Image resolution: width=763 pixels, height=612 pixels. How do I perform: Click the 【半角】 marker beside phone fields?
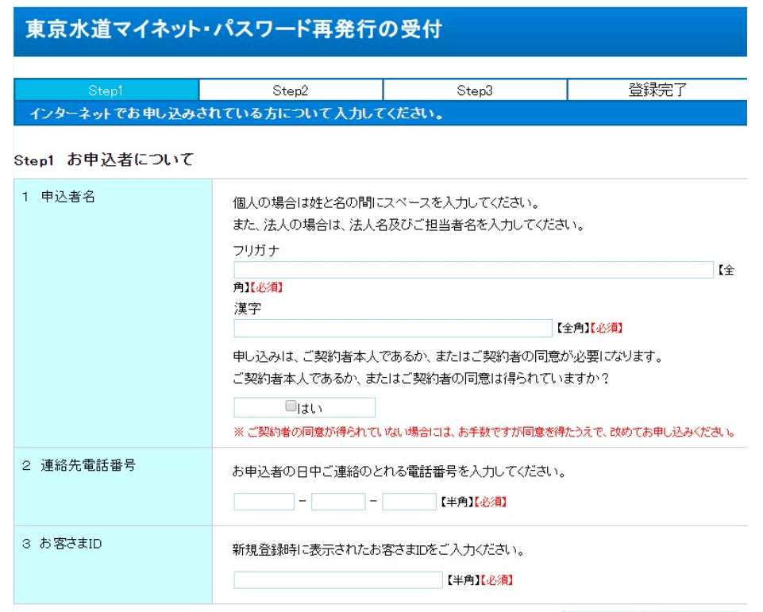(457, 502)
